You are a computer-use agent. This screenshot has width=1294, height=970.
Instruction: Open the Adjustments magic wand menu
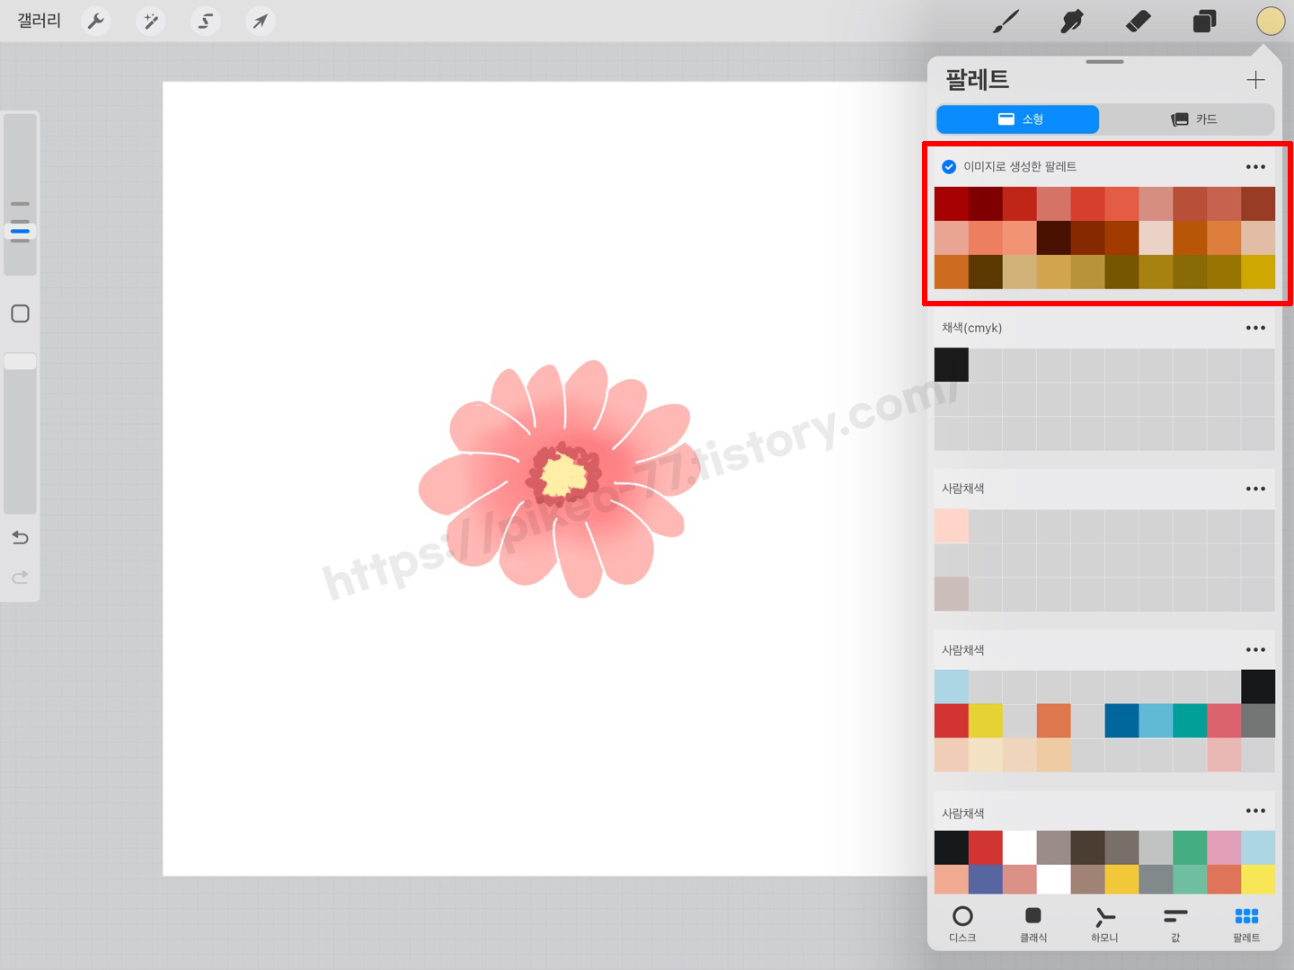(x=151, y=21)
